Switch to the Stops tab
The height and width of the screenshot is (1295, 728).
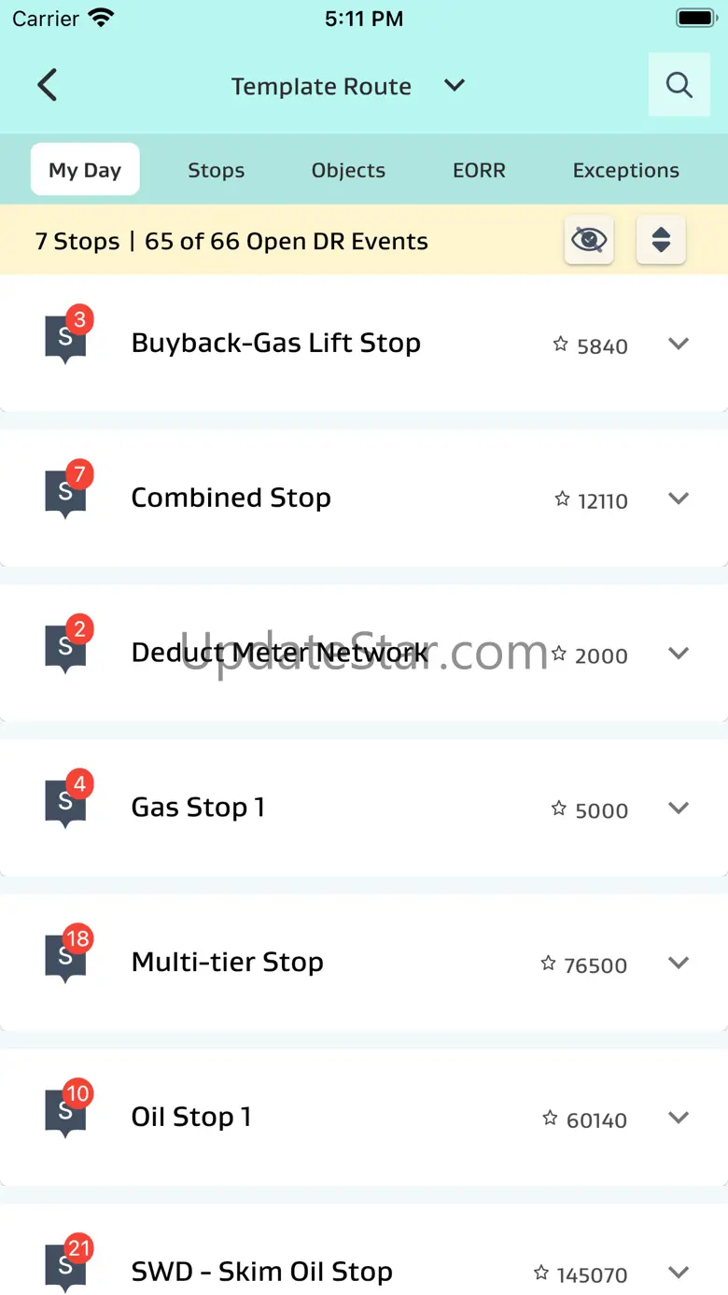click(x=216, y=170)
